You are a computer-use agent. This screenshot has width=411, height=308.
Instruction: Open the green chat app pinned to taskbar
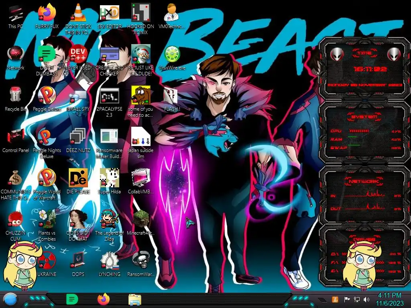[72, 299]
